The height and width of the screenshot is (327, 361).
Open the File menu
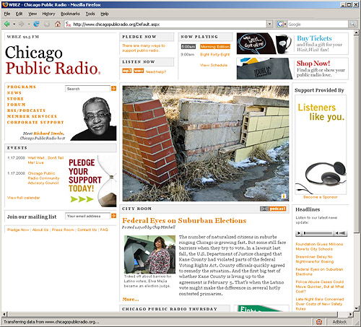tap(7, 14)
